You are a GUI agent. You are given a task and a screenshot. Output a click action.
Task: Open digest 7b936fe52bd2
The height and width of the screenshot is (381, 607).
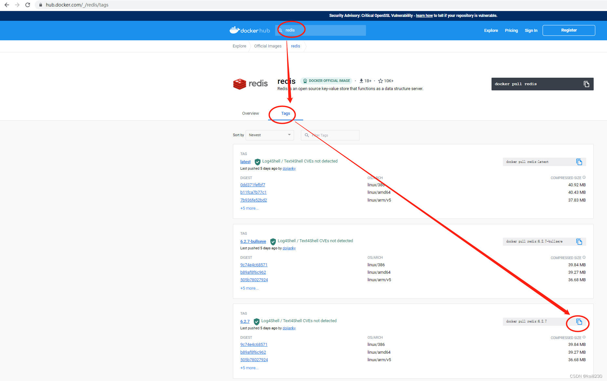(253, 200)
